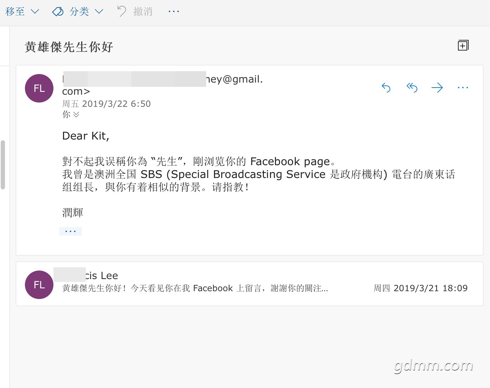Click the Reply All double-arrow icon
Screen dimensions: 490x388
click(x=412, y=88)
